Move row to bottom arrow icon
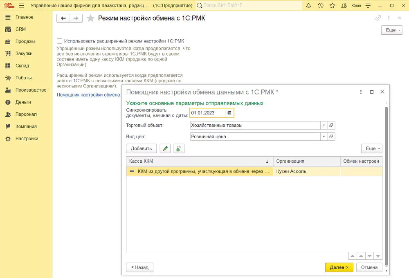This screenshot has width=409, height=278. [378, 256]
